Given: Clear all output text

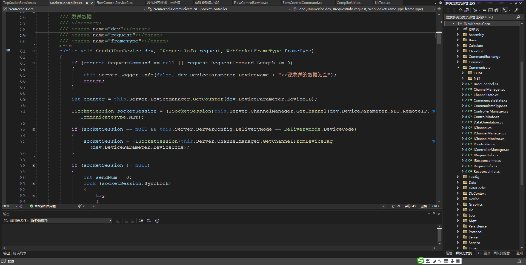Looking at the screenshot, I should [141, 221].
